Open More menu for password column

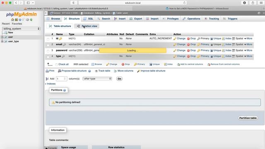[x=248, y=50]
